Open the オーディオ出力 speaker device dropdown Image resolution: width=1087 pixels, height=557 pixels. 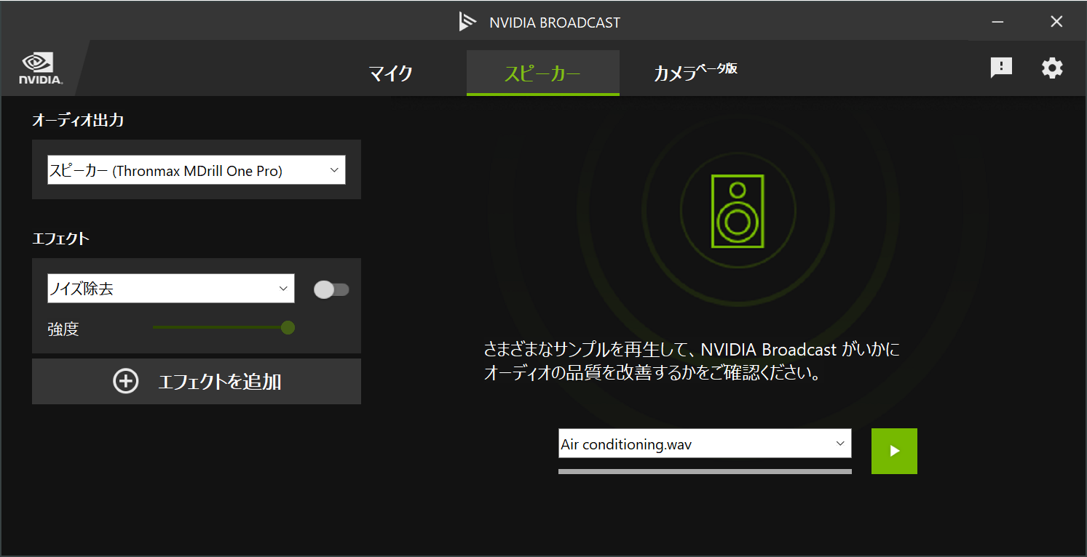(197, 169)
